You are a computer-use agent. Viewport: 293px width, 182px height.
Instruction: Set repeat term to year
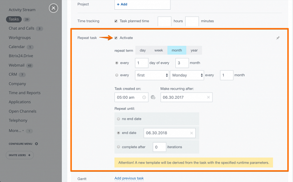point(194,50)
